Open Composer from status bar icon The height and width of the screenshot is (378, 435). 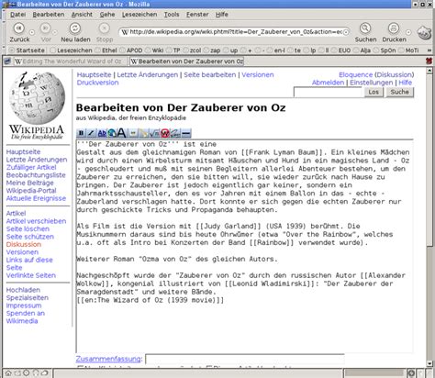point(27,373)
